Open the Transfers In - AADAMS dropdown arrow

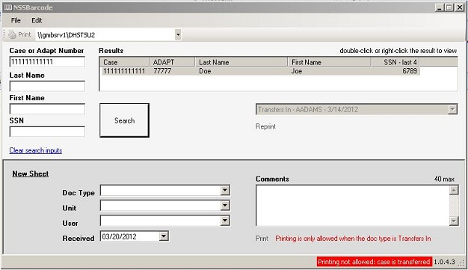tap(452, 109)
